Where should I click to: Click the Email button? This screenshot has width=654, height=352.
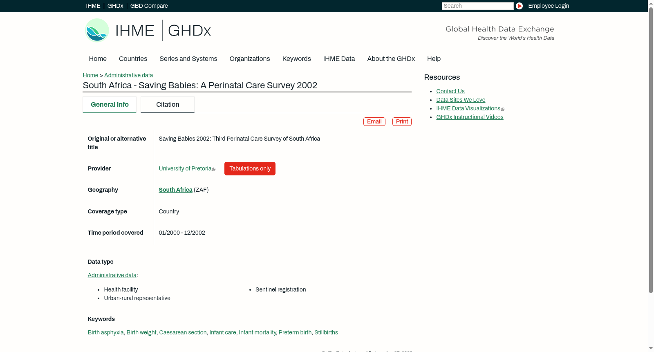(x=374, y=121)
